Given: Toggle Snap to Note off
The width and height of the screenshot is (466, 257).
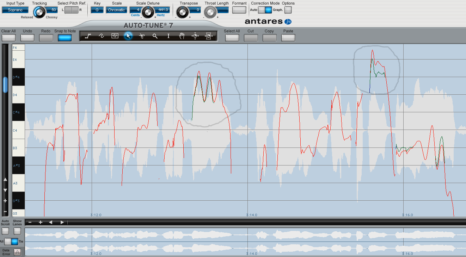Looking at the screenshot, I should tap(65, 38).
